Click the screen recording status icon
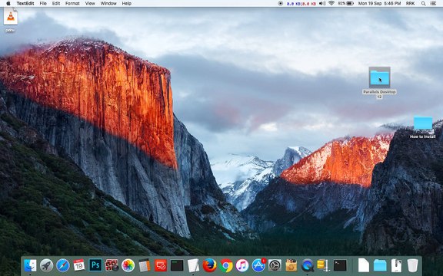443x276 pixels. pos(280,3)
